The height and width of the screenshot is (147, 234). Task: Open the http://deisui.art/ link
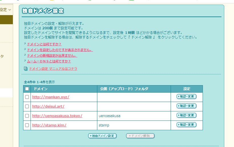(x=48, y=106)
